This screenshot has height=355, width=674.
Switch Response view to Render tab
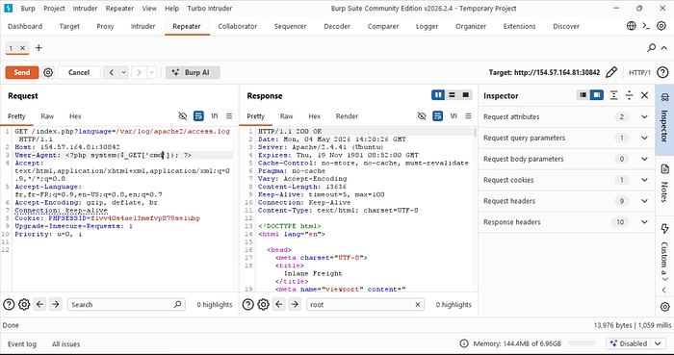[x=347, y=116]
